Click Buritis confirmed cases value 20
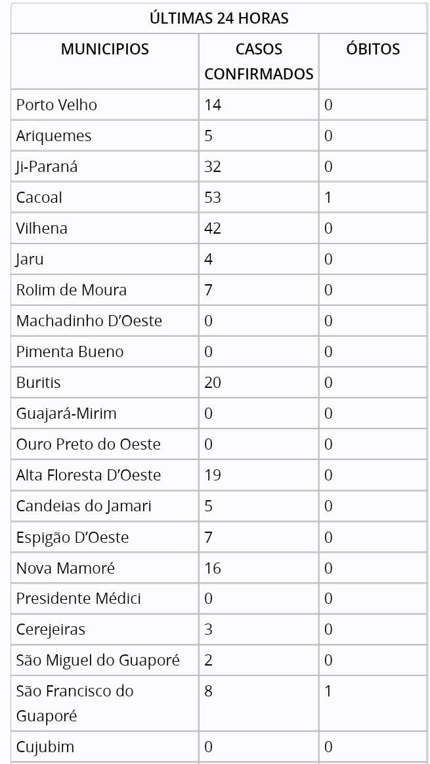Image resolution: width=430 pixels, height=764 pixels. point(213,383)
